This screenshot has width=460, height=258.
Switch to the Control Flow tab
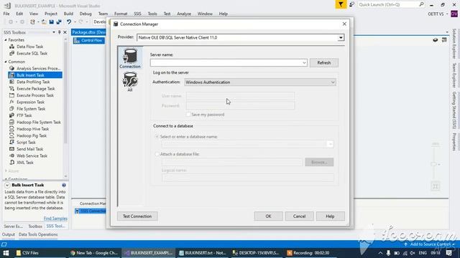pos(88,40)
